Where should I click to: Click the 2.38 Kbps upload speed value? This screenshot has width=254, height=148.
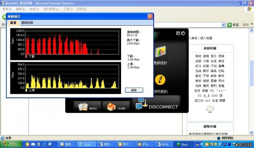click(133, 67)
